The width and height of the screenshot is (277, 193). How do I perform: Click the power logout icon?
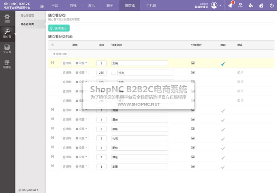click(x=271, y=6)
